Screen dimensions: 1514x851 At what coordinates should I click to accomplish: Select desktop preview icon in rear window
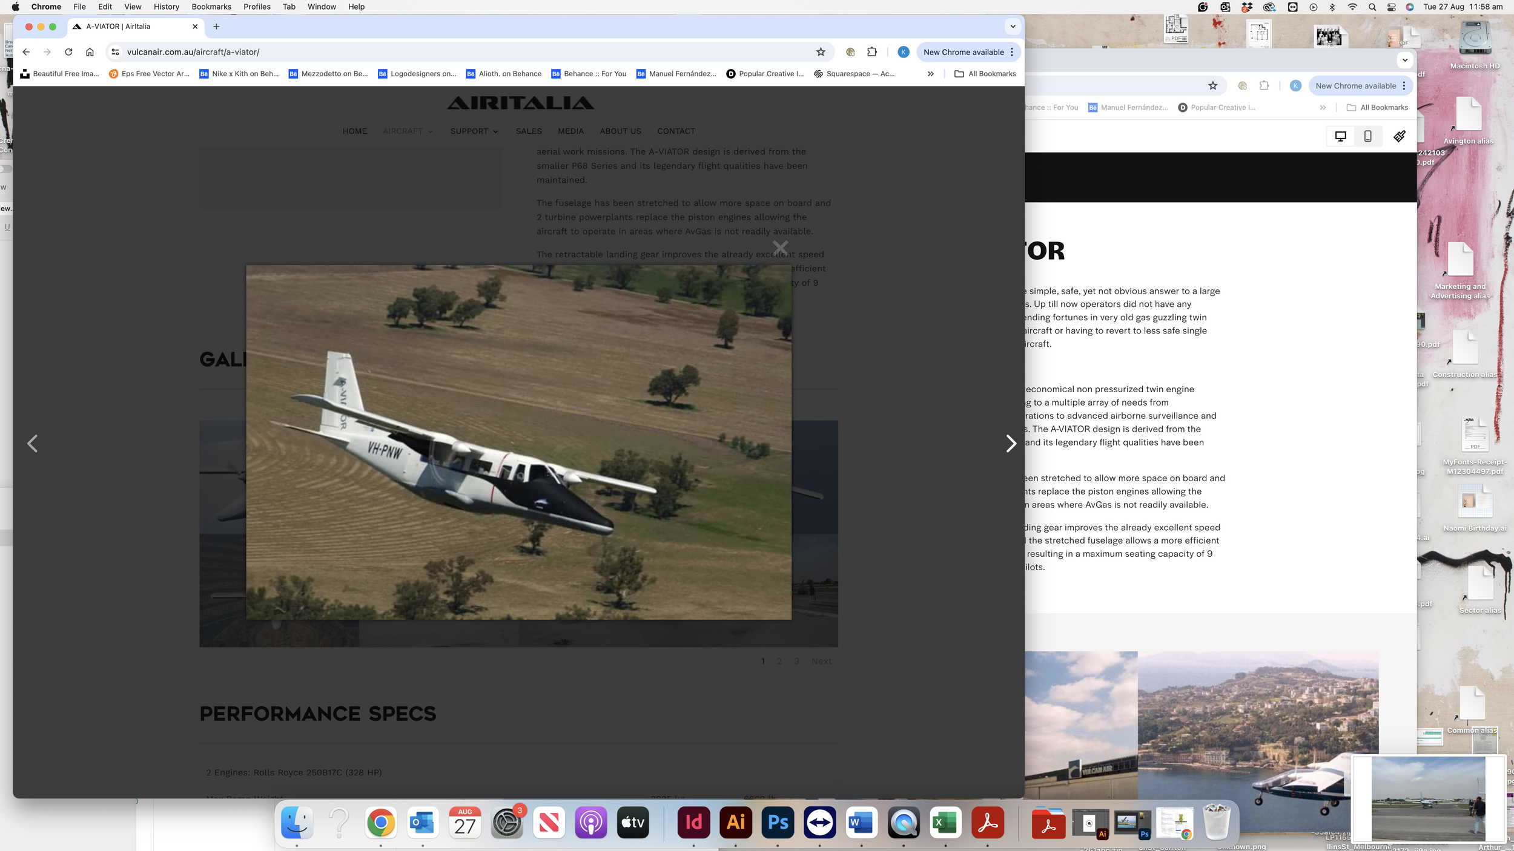pos(1340,137)
